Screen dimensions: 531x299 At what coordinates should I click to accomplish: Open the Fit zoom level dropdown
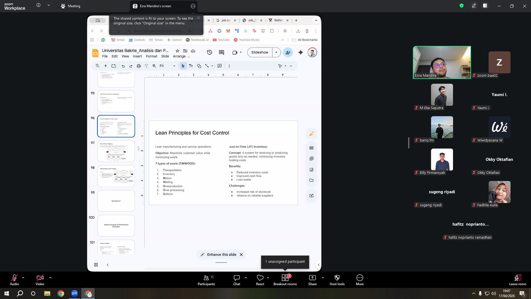[167, 66]
